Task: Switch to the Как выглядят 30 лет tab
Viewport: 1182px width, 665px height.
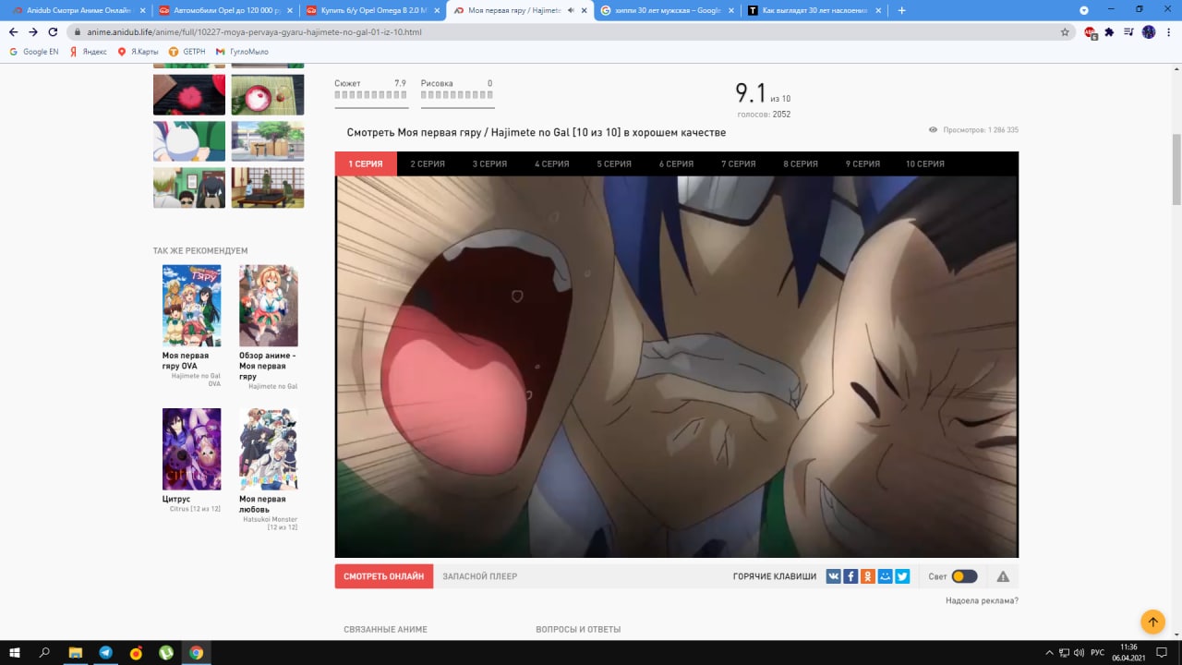Action: (x=814, y=10)
